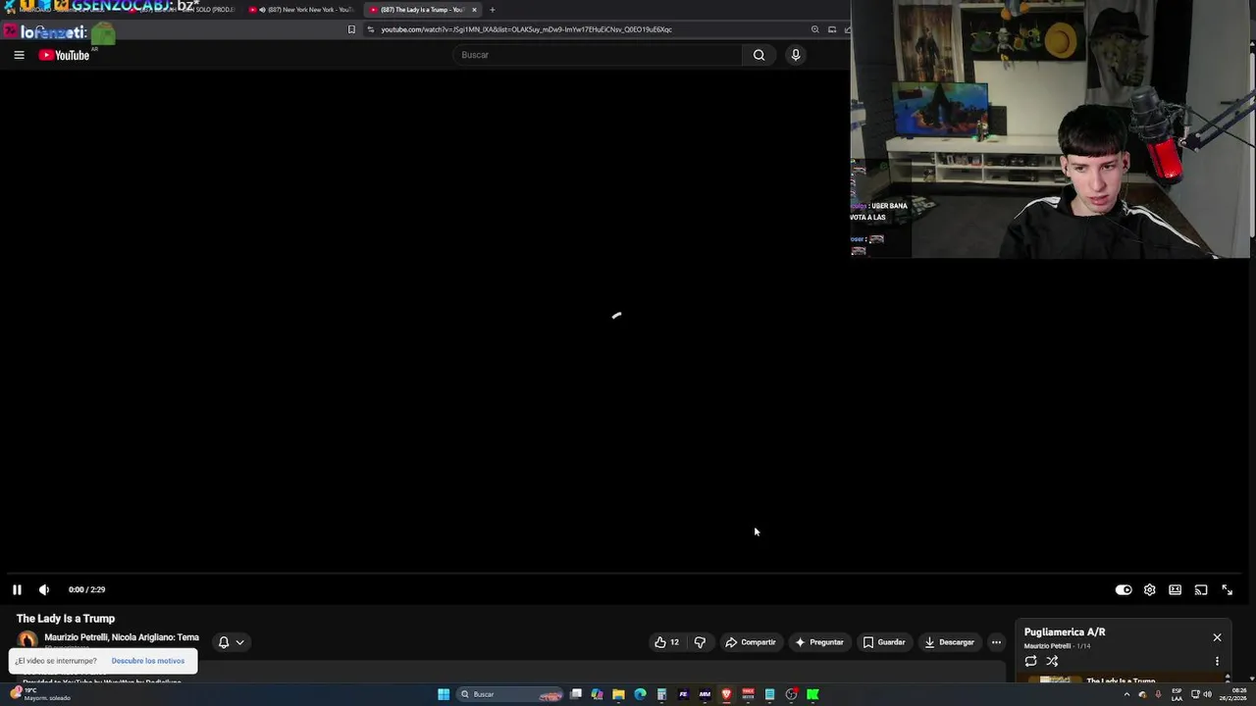
Task: Click the Descubre los motivos link
Action: pos(148,661)
